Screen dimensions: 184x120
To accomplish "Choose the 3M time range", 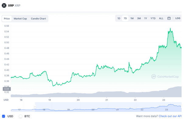I will 139,18.
